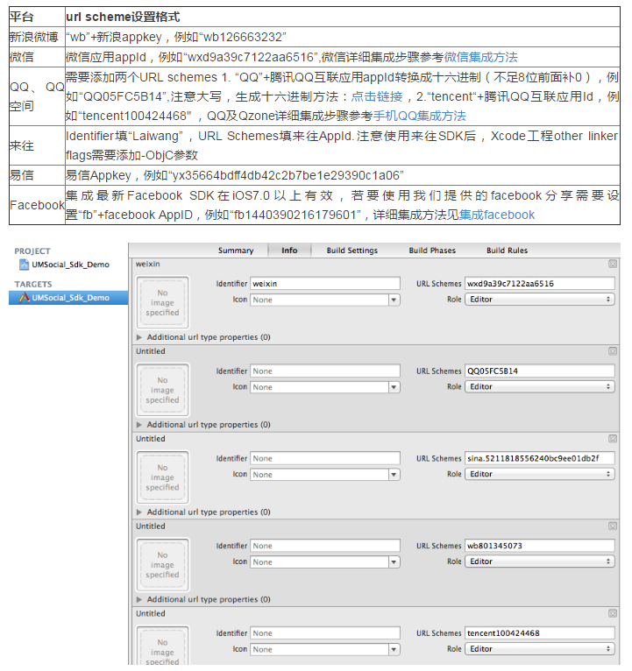Image resolution: width=632 pixels, height=671 pixels.
Task: Follow the 集成facebook link
Action: (x=496, y=215)
